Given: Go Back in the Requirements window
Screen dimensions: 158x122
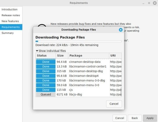Looking at the screenshot, I should coord(135,118).
